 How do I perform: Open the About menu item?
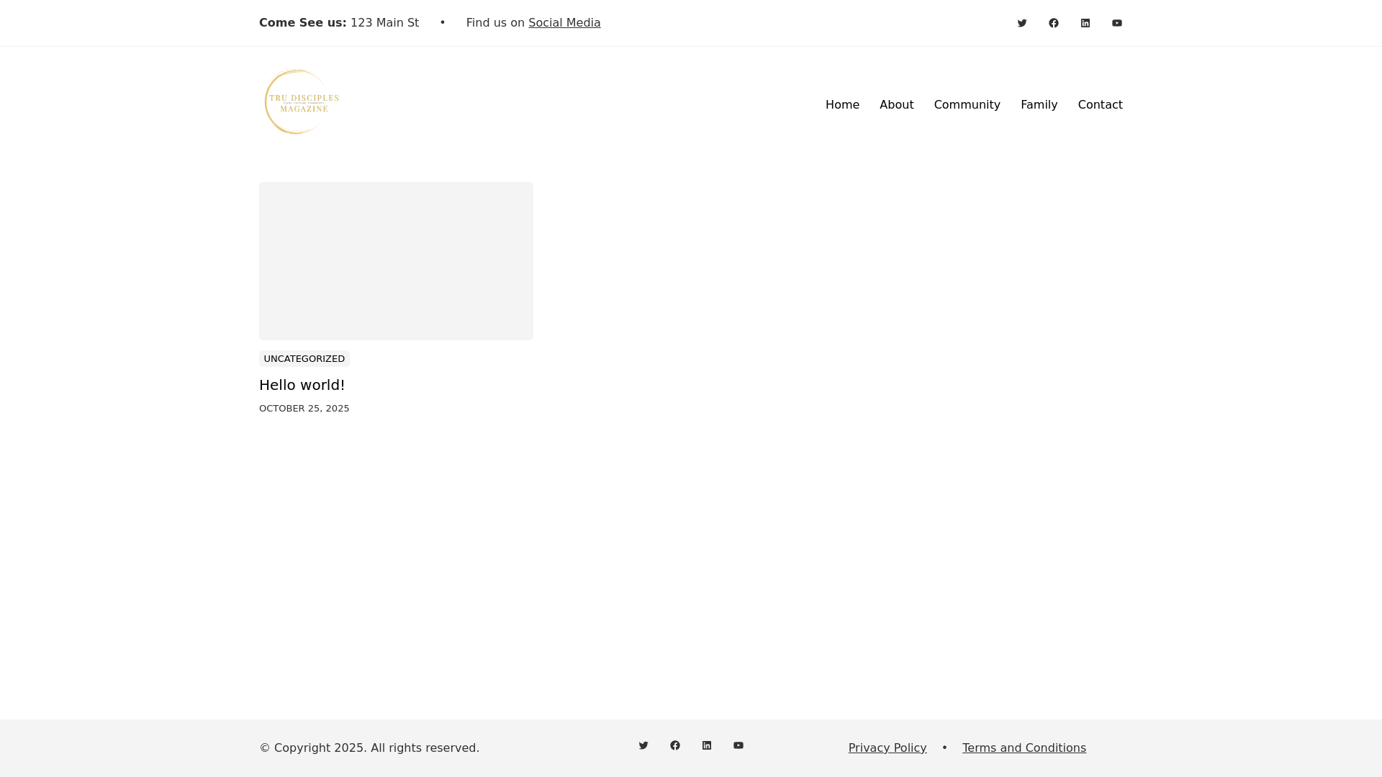[896, 105]
